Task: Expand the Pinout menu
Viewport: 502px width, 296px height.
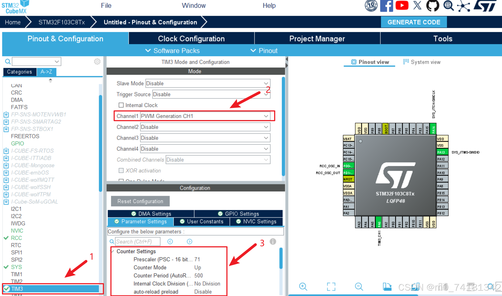Action: point(264,51)
